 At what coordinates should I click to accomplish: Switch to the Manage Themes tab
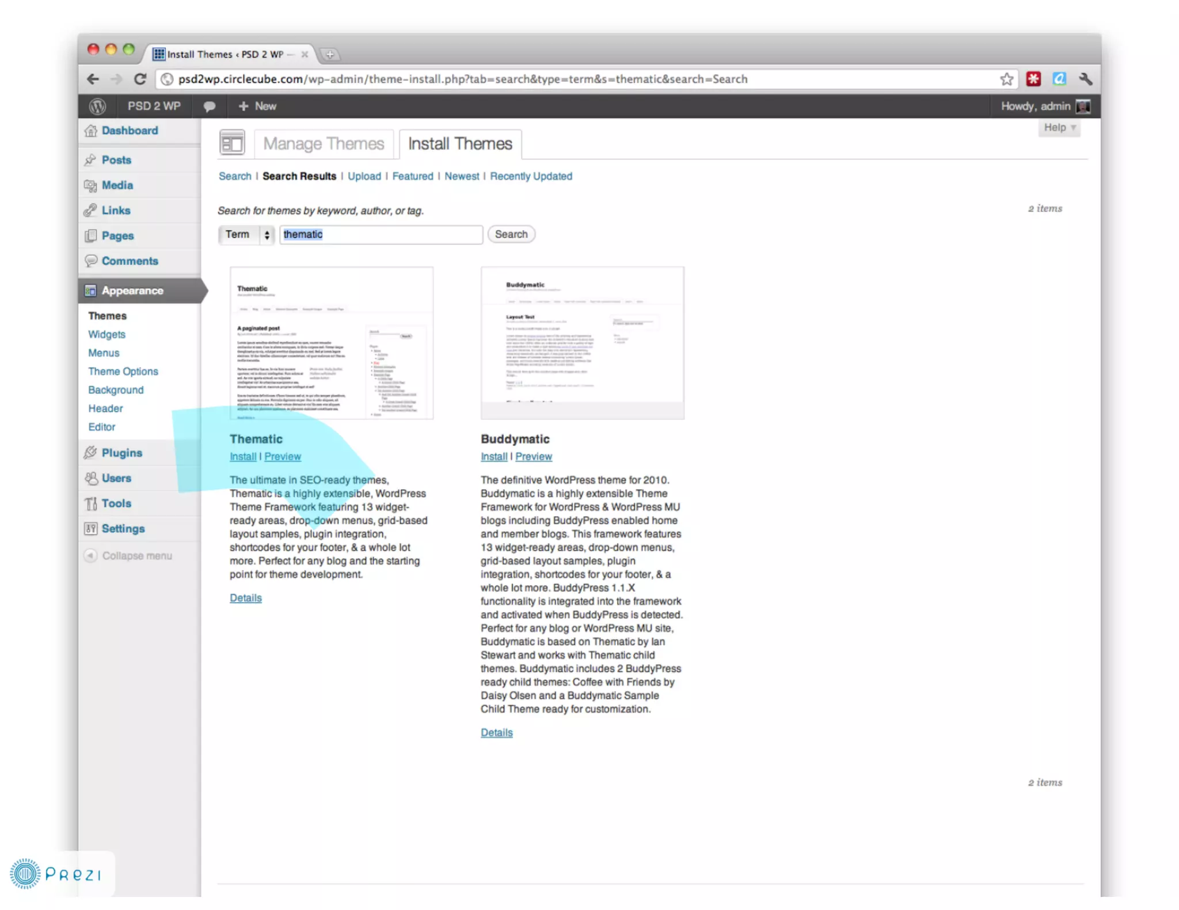(324, 144)
